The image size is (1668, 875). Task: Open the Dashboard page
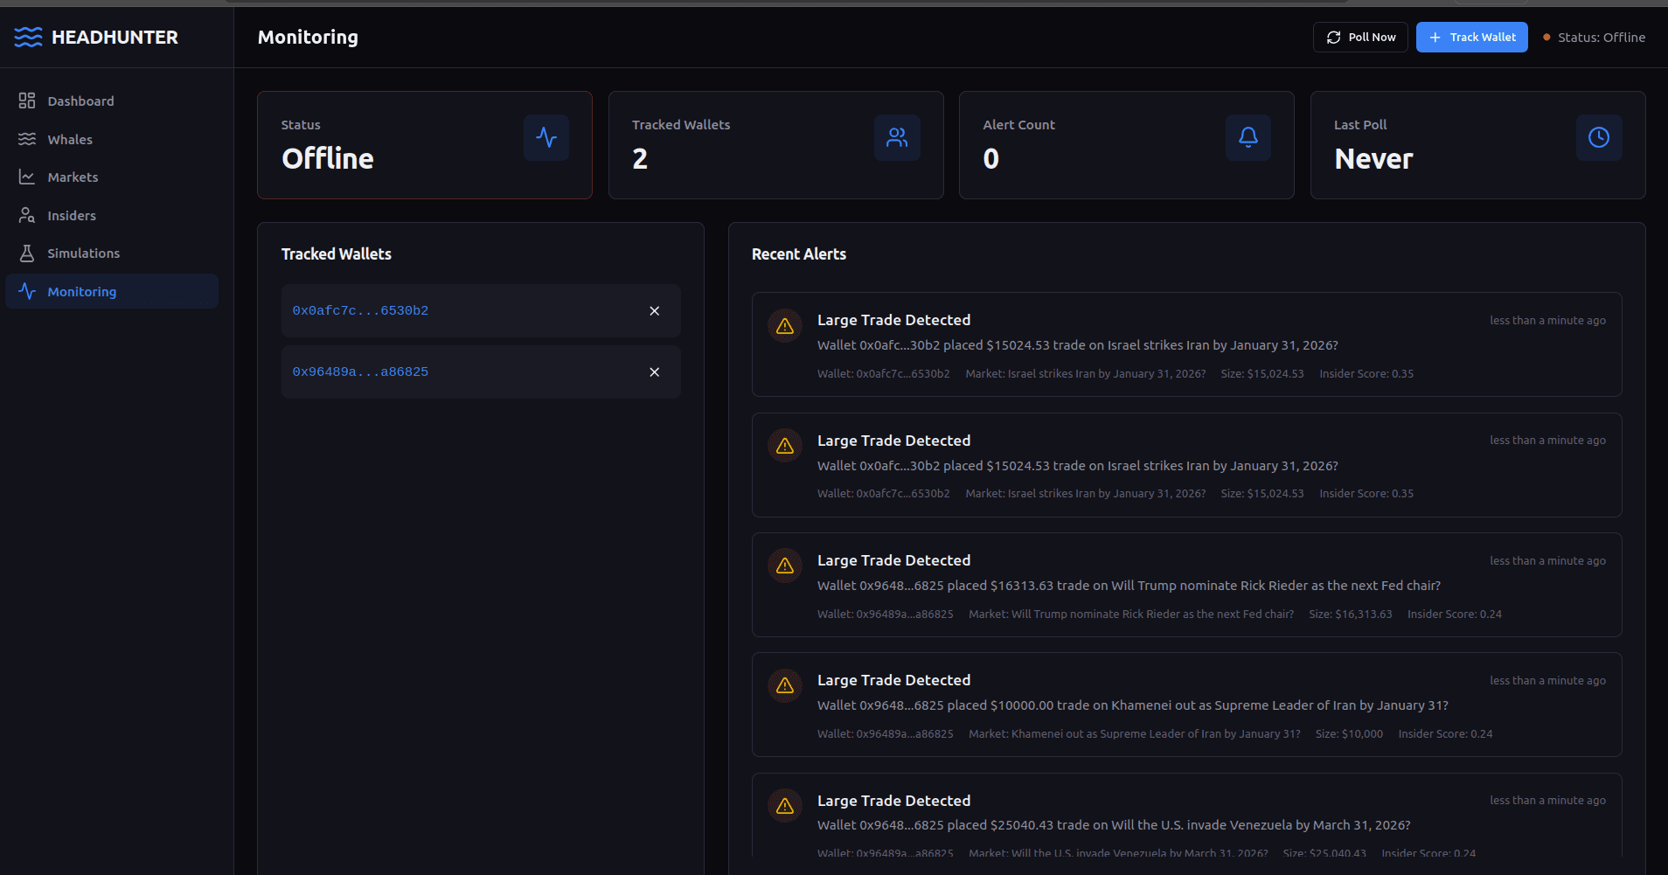(x=80, y=101)
